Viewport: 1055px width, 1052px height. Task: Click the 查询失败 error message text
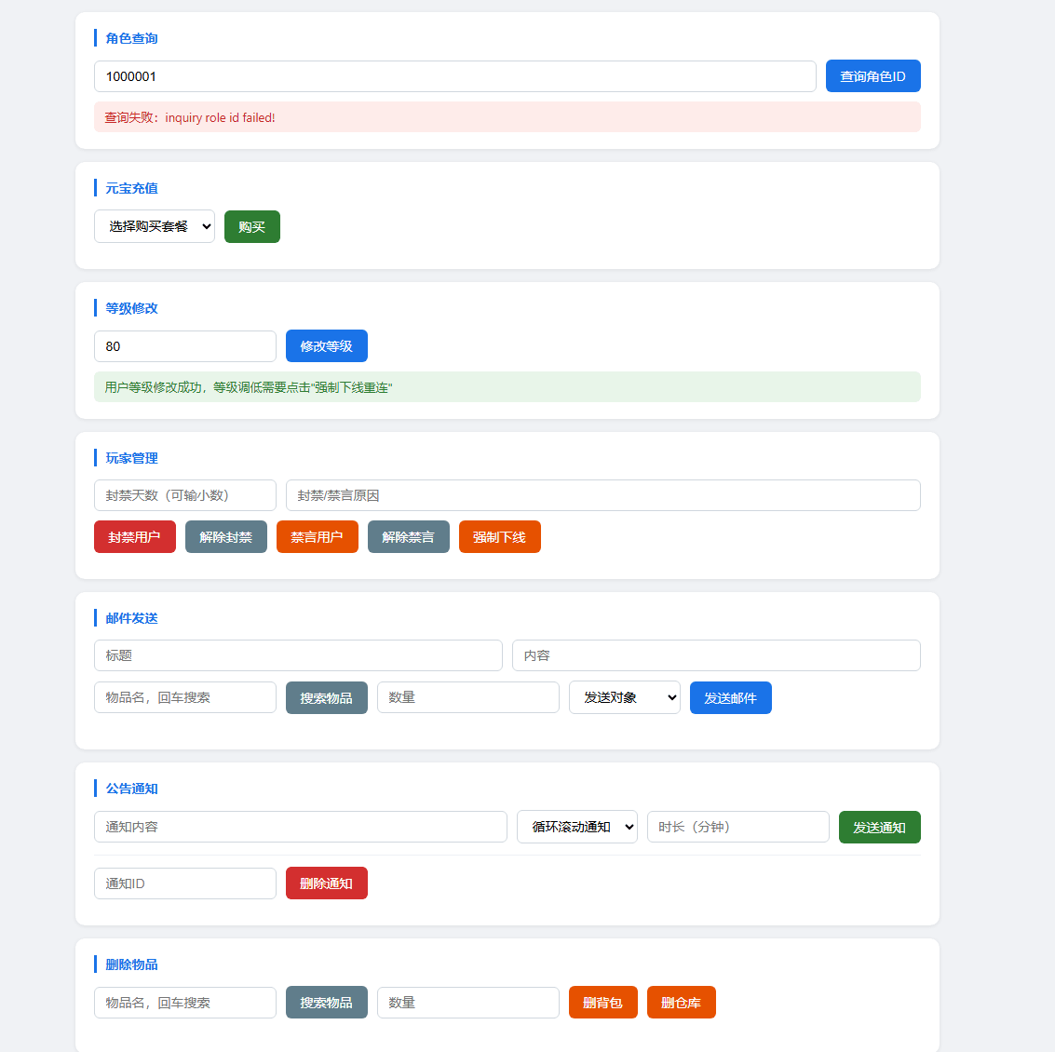190,117
